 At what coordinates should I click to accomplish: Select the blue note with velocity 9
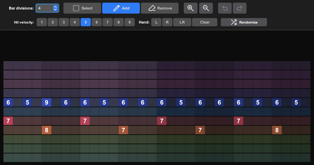(46, 102)
